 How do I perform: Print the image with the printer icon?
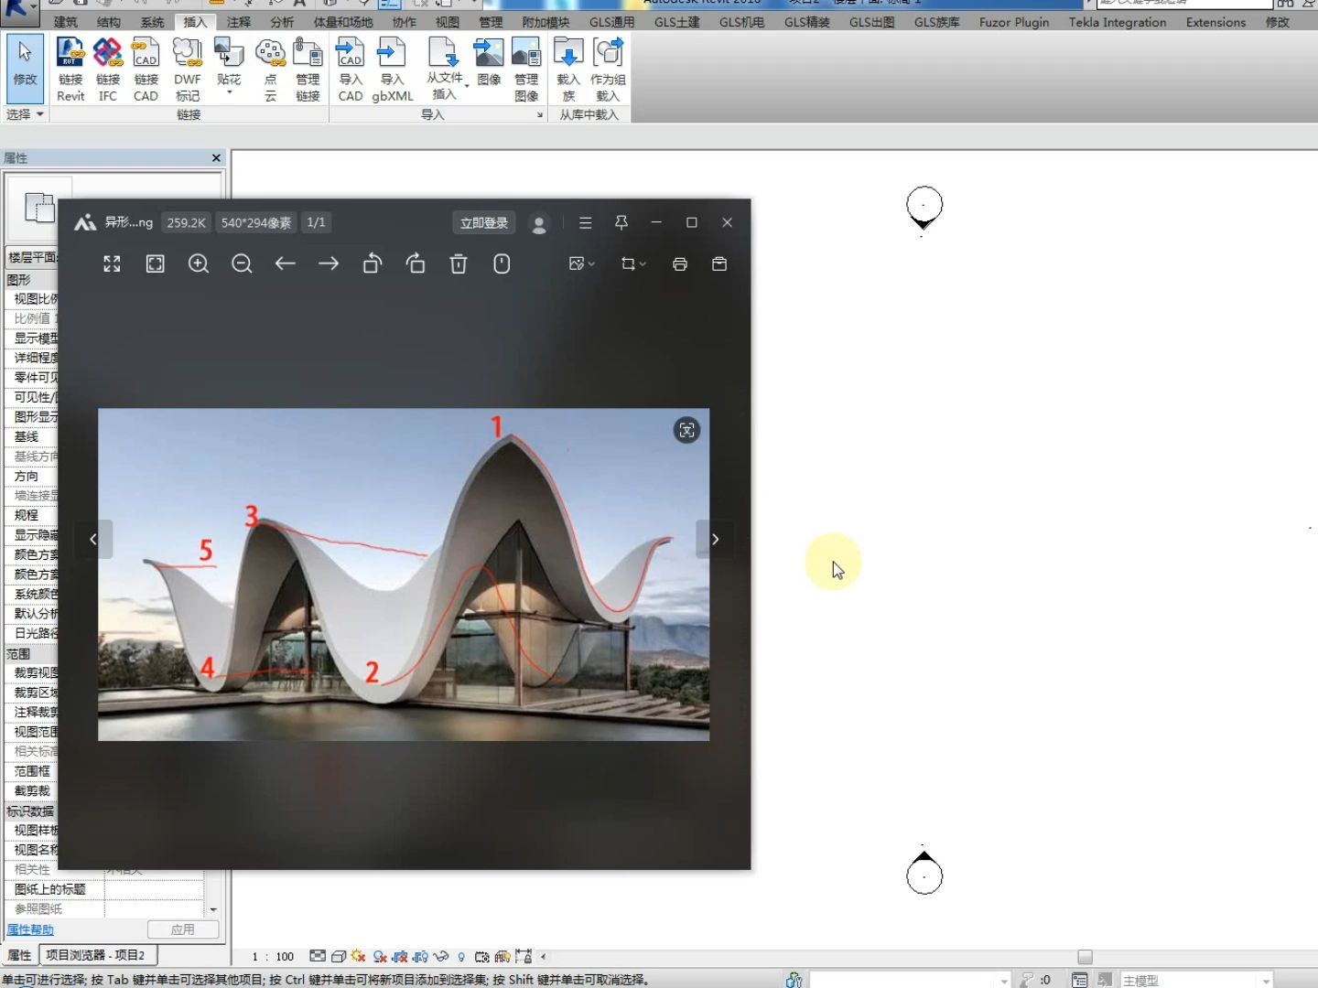pyautogui.click(x=680, y=264)
